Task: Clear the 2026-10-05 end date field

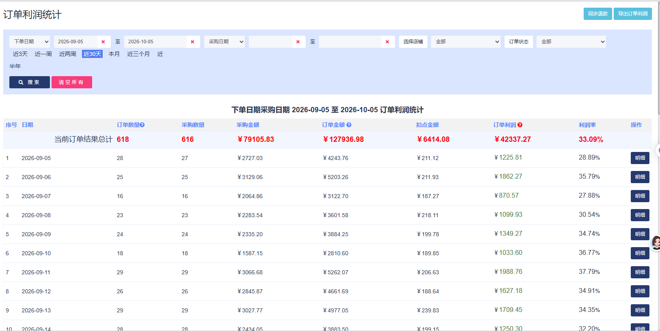Action: (192, 42)
